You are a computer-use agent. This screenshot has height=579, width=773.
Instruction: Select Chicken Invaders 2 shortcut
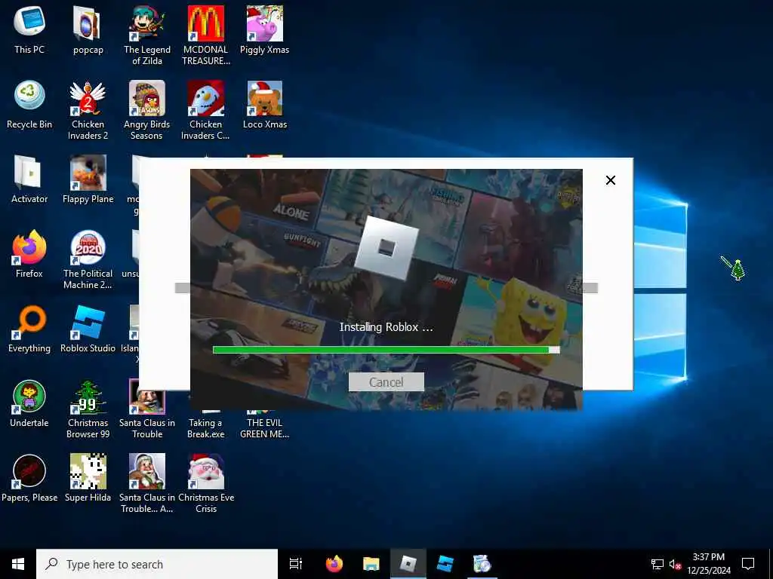[x=88, y=110]
